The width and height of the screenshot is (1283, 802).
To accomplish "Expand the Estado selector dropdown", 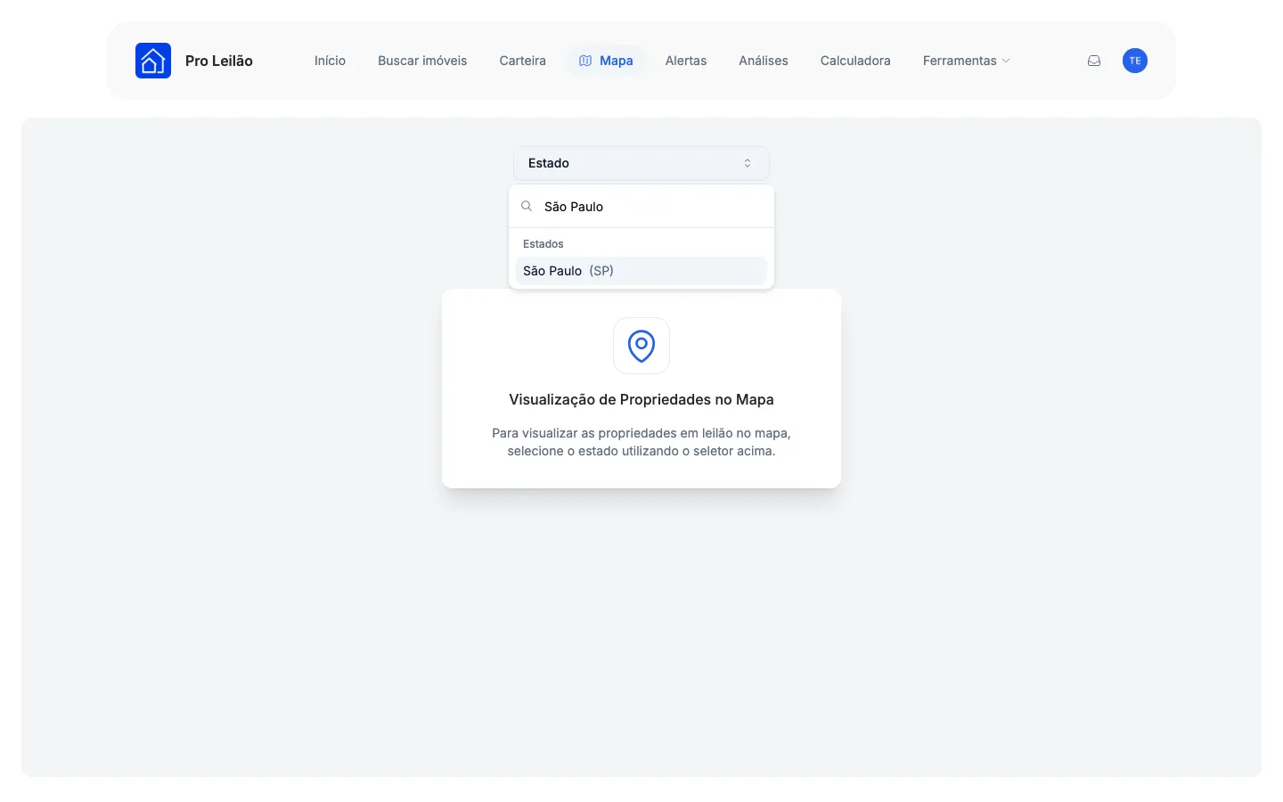I will pyautogui.click(x=641, y=163).
